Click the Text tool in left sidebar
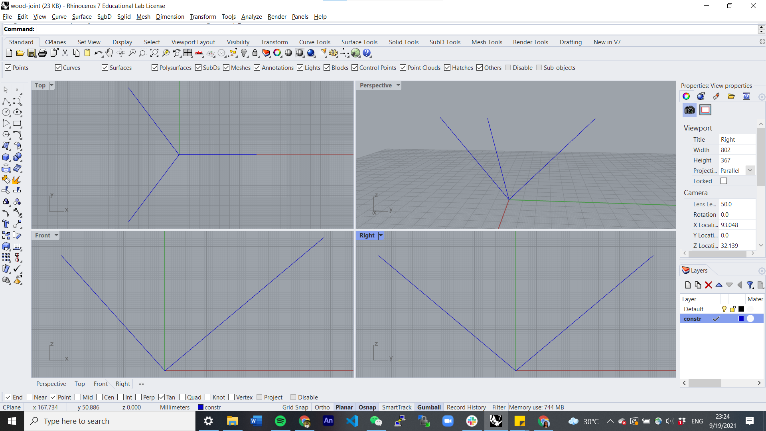 pos(6,224)
